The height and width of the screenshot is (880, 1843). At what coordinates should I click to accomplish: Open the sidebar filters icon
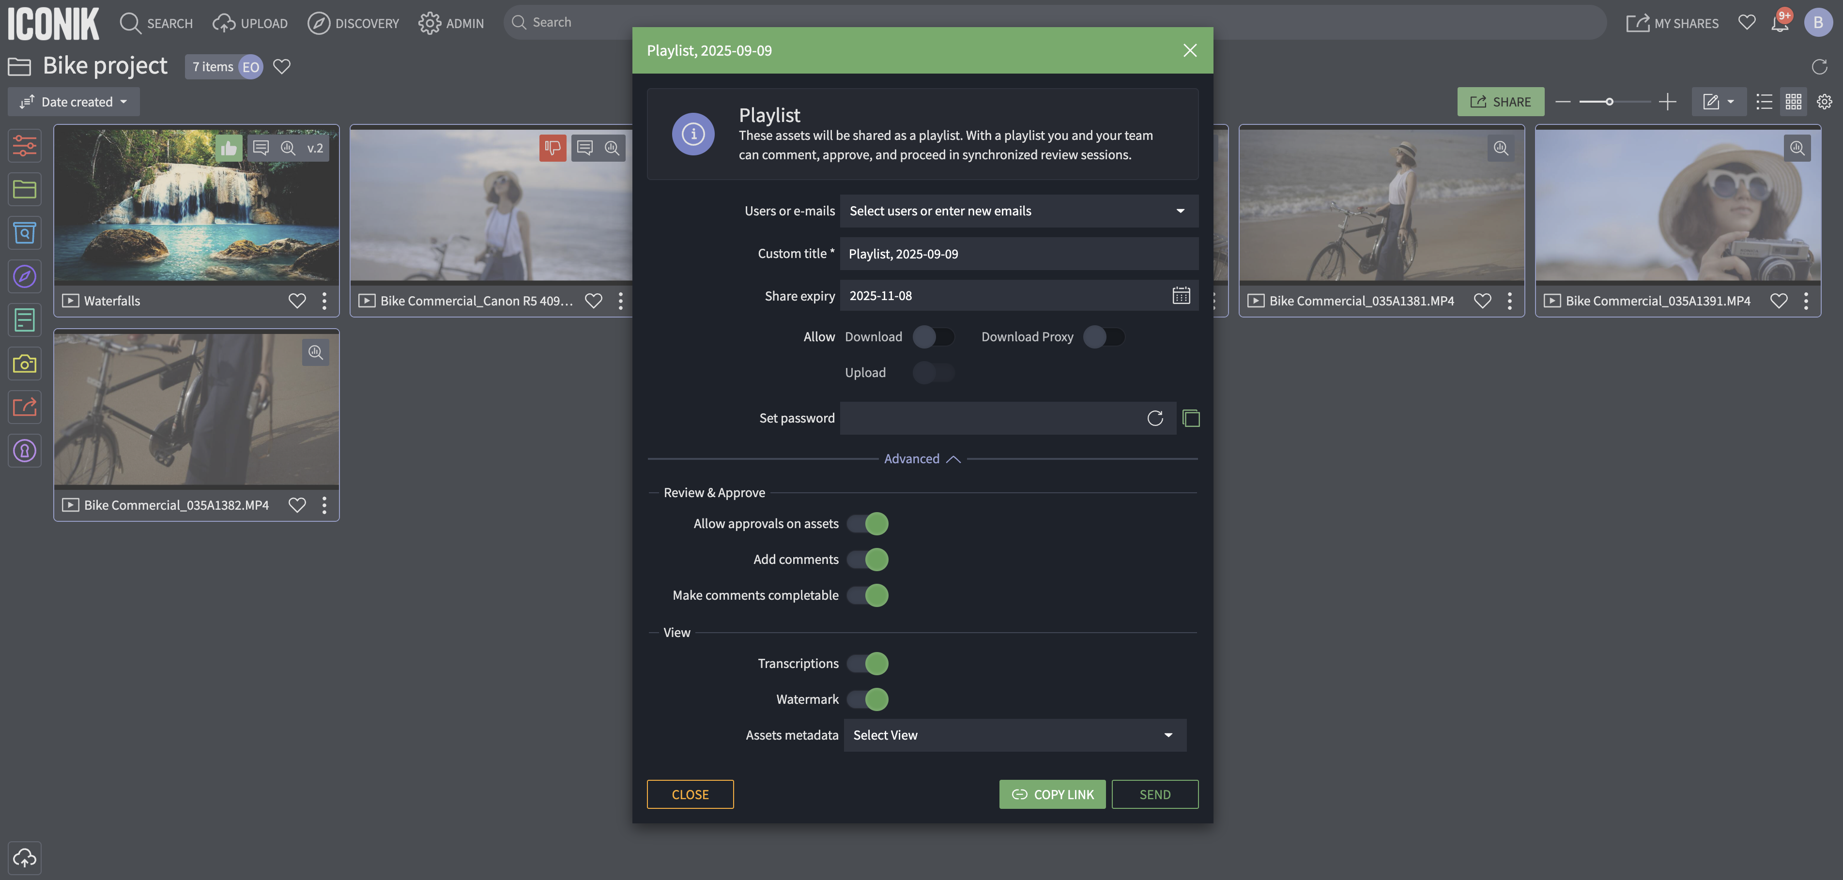(24, 146)
